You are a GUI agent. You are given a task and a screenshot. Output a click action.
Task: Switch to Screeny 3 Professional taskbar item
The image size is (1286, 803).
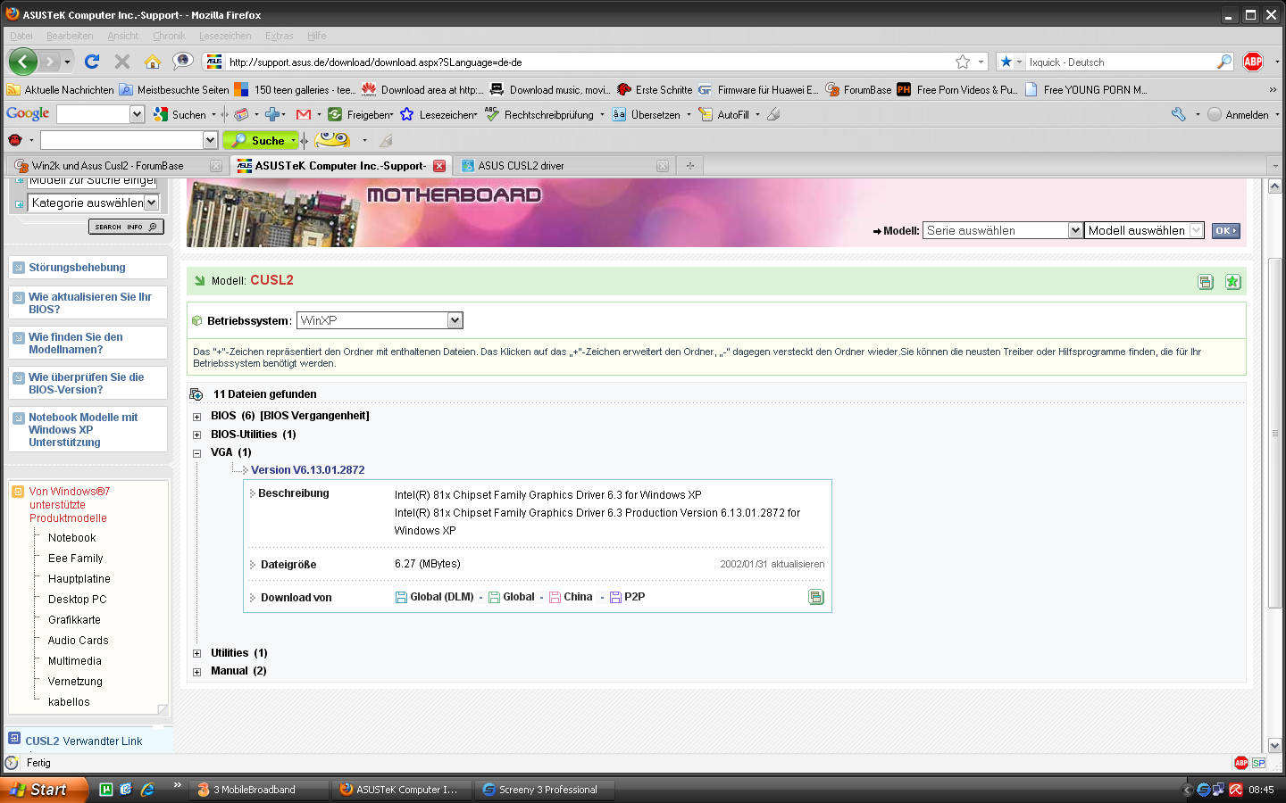coord(544,790)
